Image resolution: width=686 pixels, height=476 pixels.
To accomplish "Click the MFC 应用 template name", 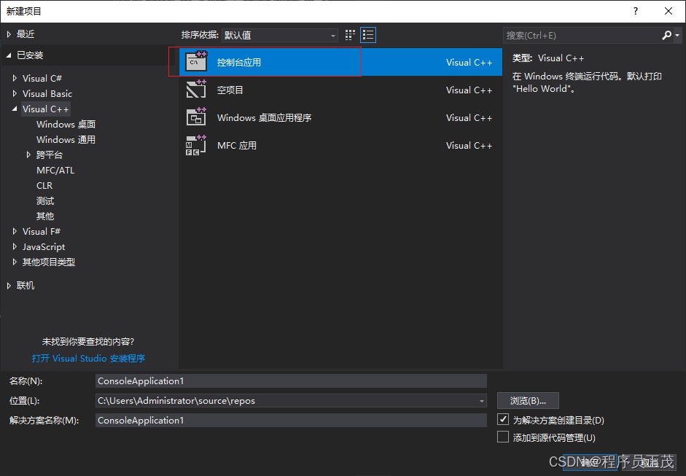I will click(x=237, y=145).
